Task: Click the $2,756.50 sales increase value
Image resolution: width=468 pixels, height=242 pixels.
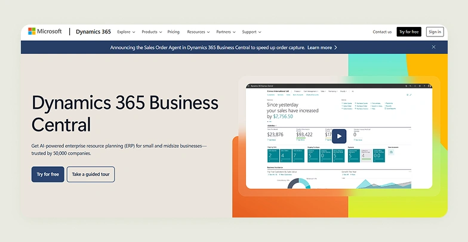Action: coord(283,117)
